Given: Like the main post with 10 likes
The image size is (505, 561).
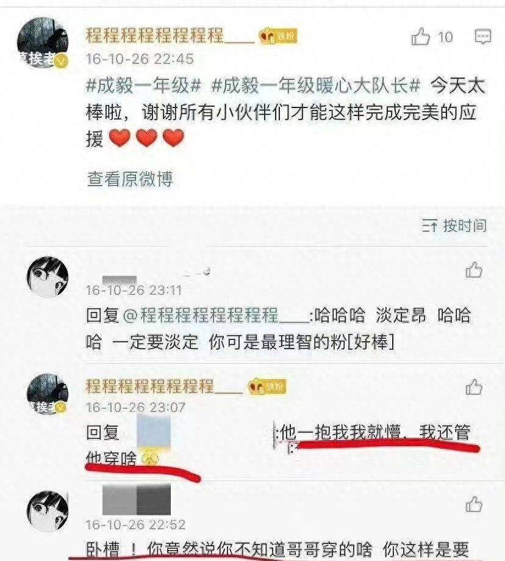Looking at the screenshot, I should point(421,36).
